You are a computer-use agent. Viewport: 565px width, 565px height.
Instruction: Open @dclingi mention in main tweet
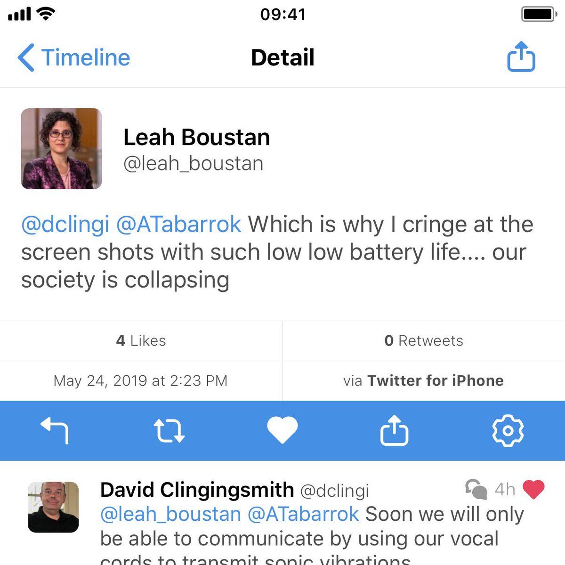pyautogui.click(x=65, y=225)
